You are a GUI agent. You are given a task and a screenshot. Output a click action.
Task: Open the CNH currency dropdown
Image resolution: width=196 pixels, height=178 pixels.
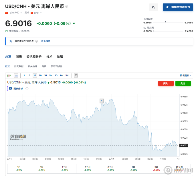pos(36,13)
